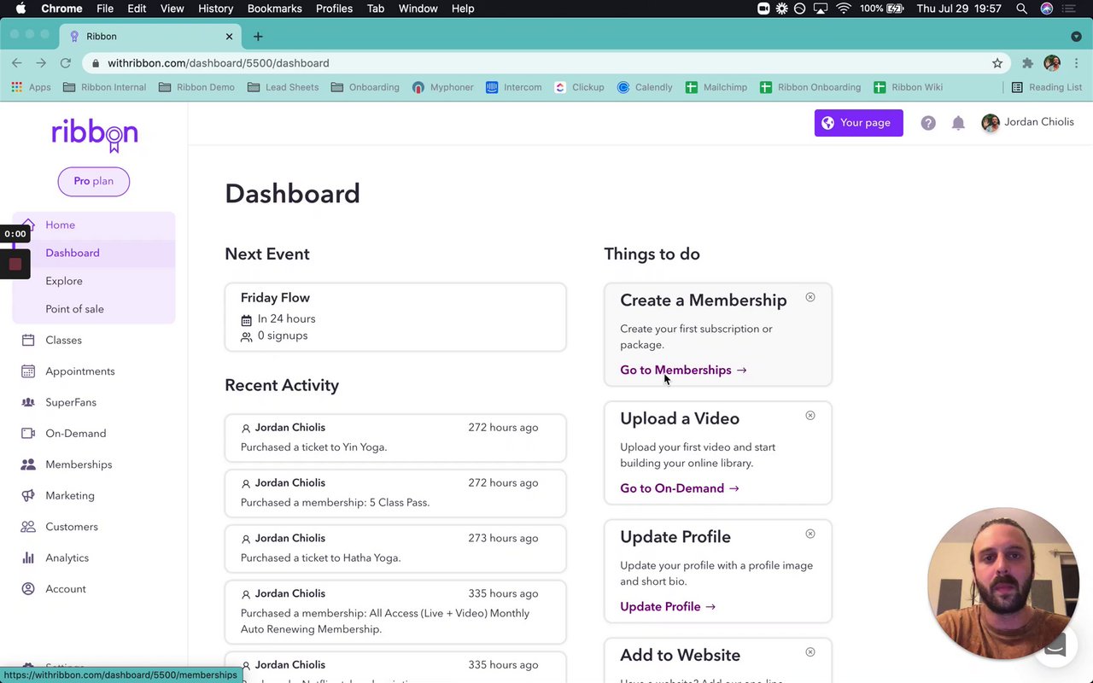Open the Ribbon Demo bookmark folder
Image resolution: width=1093 pixels, height=683 pixels.
tap(196, 87)
